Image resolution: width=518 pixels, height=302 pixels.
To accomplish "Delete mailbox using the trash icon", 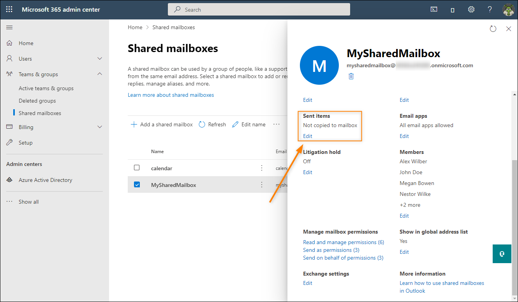I will pyautogui.click(x=351, y=76).
